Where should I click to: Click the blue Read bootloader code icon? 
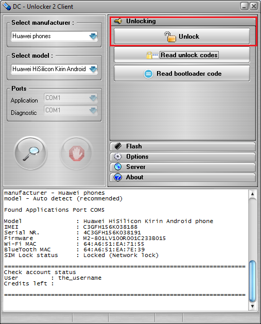point(148,74)
